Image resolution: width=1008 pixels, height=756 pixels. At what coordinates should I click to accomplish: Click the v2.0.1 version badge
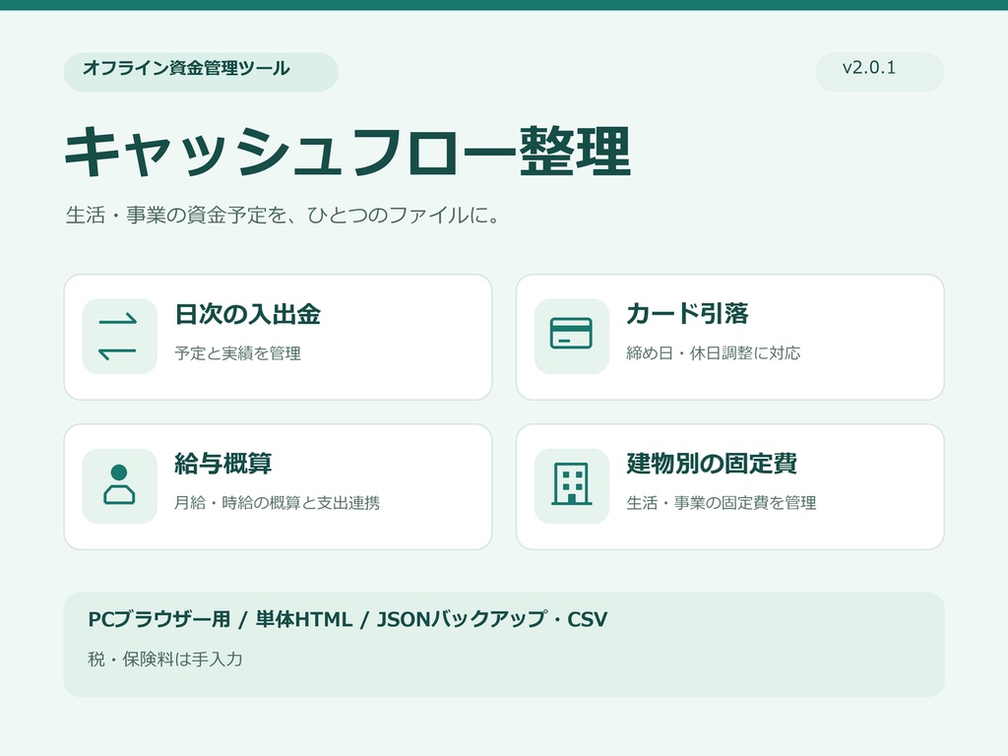(879, 71)
